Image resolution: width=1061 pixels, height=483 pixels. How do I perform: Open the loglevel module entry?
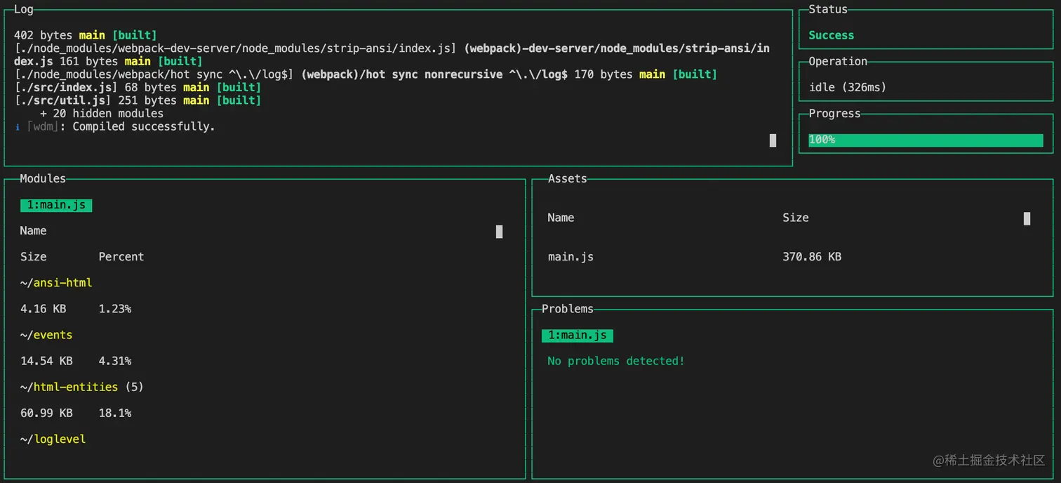click(x=53, y=439)
